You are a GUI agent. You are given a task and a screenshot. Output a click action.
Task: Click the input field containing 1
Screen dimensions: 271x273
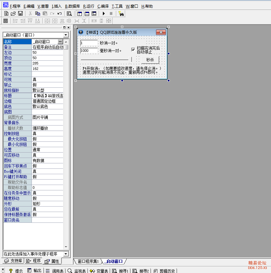pyautogui.click(x=89, y=43)
